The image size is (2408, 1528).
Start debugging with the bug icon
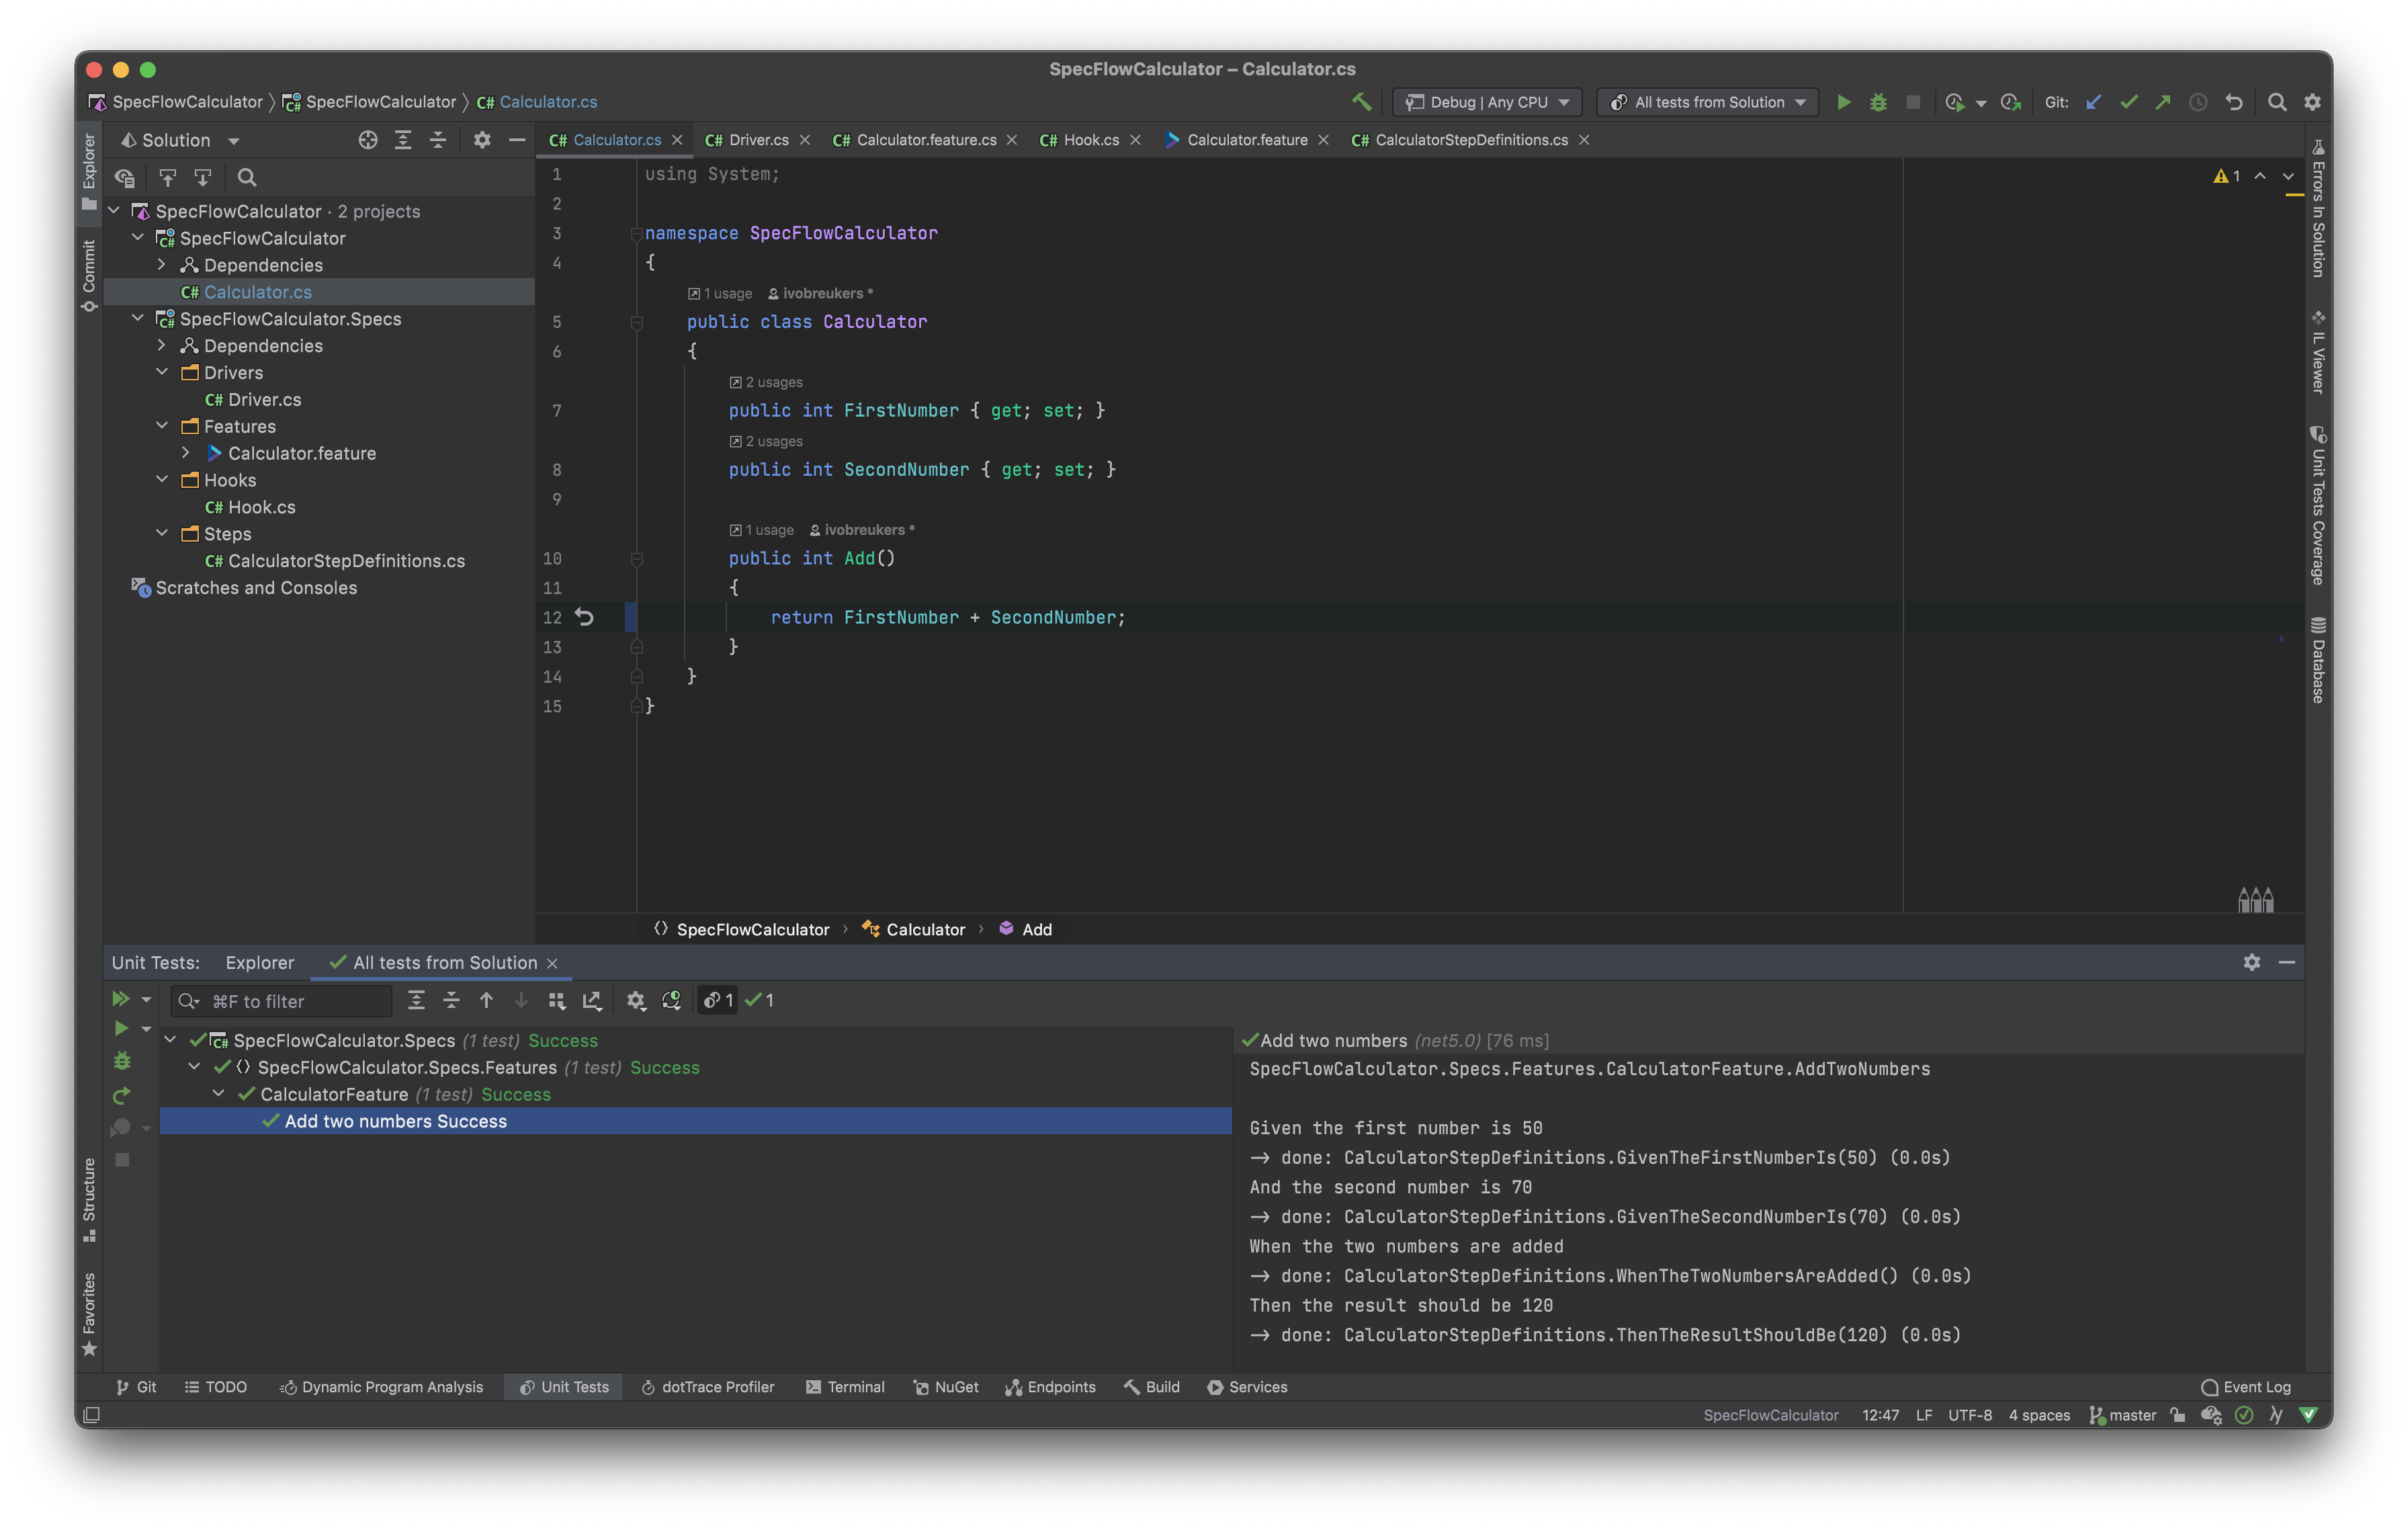1878,102
